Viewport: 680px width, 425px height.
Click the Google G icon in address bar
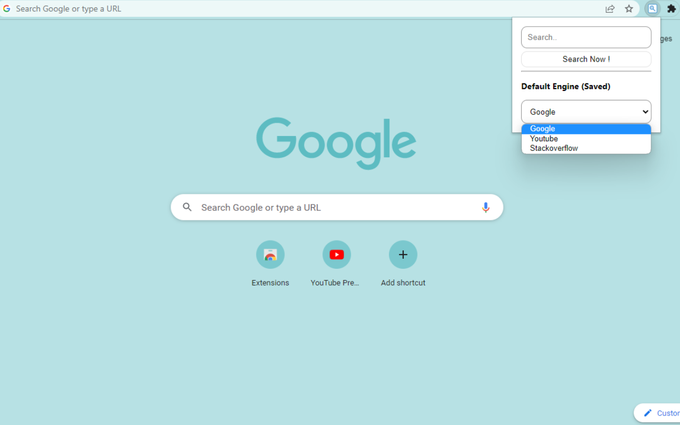6,8
